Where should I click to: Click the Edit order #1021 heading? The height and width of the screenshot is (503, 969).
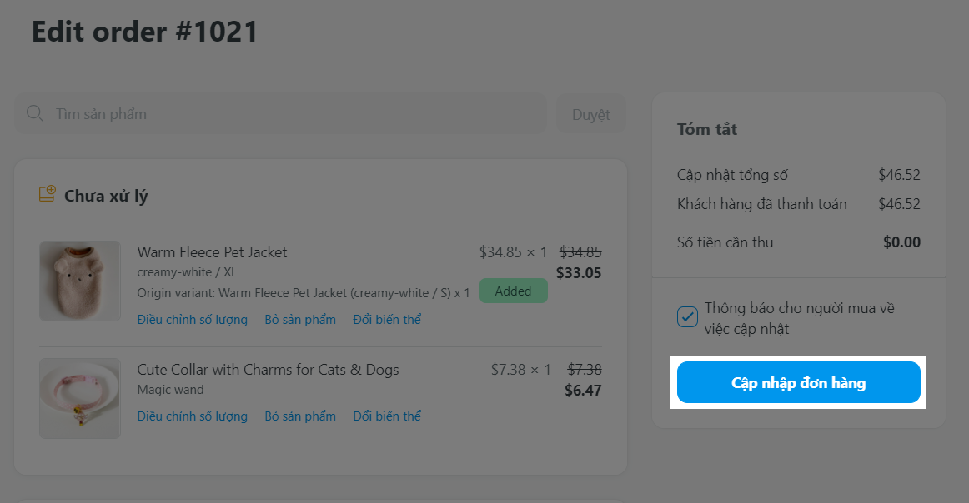point(145,32)
